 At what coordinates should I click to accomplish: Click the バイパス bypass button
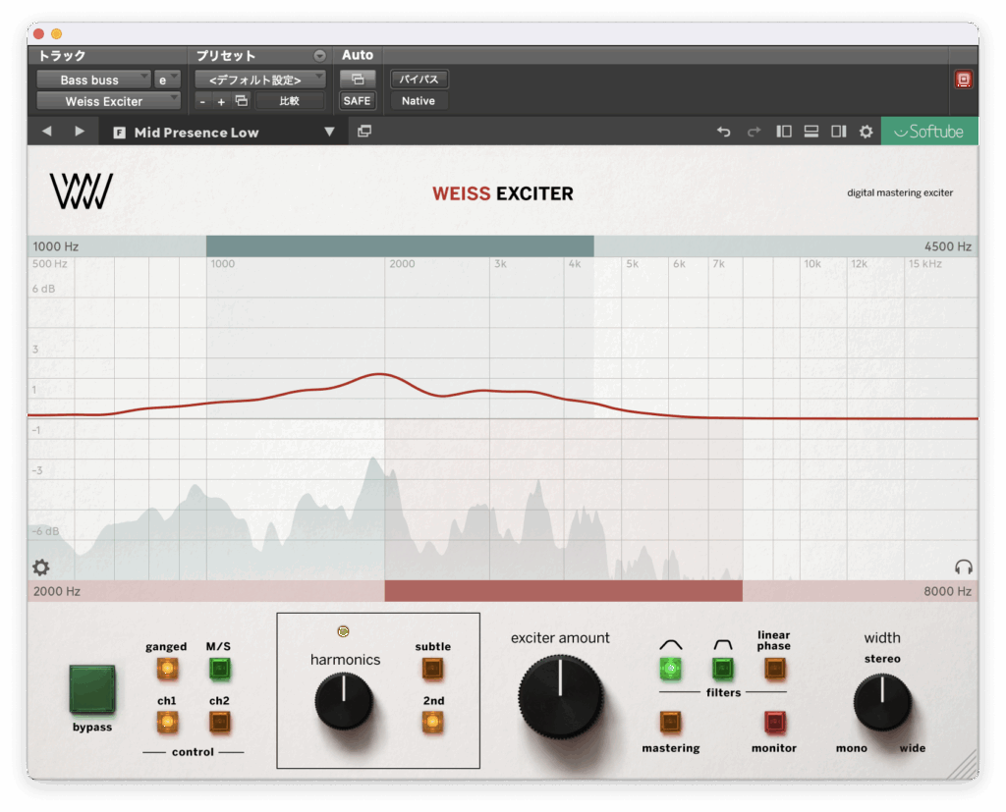(x=419, y=79)
